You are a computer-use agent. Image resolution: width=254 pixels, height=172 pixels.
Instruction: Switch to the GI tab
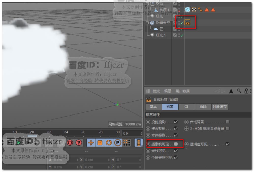click(x=186, y=107)
